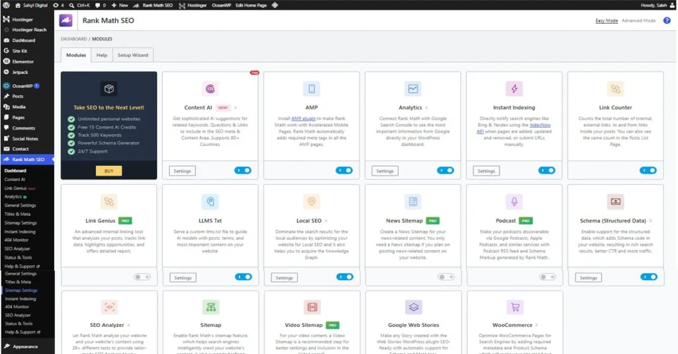The width and height of the screenshot is (678, 354).
Task: Click the News Sitemap module icon
Action: (413, 201)
